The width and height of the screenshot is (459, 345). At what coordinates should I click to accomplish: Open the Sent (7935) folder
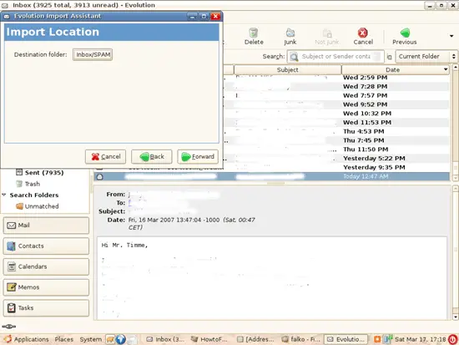pyautogui.click(x=44, y=173)
